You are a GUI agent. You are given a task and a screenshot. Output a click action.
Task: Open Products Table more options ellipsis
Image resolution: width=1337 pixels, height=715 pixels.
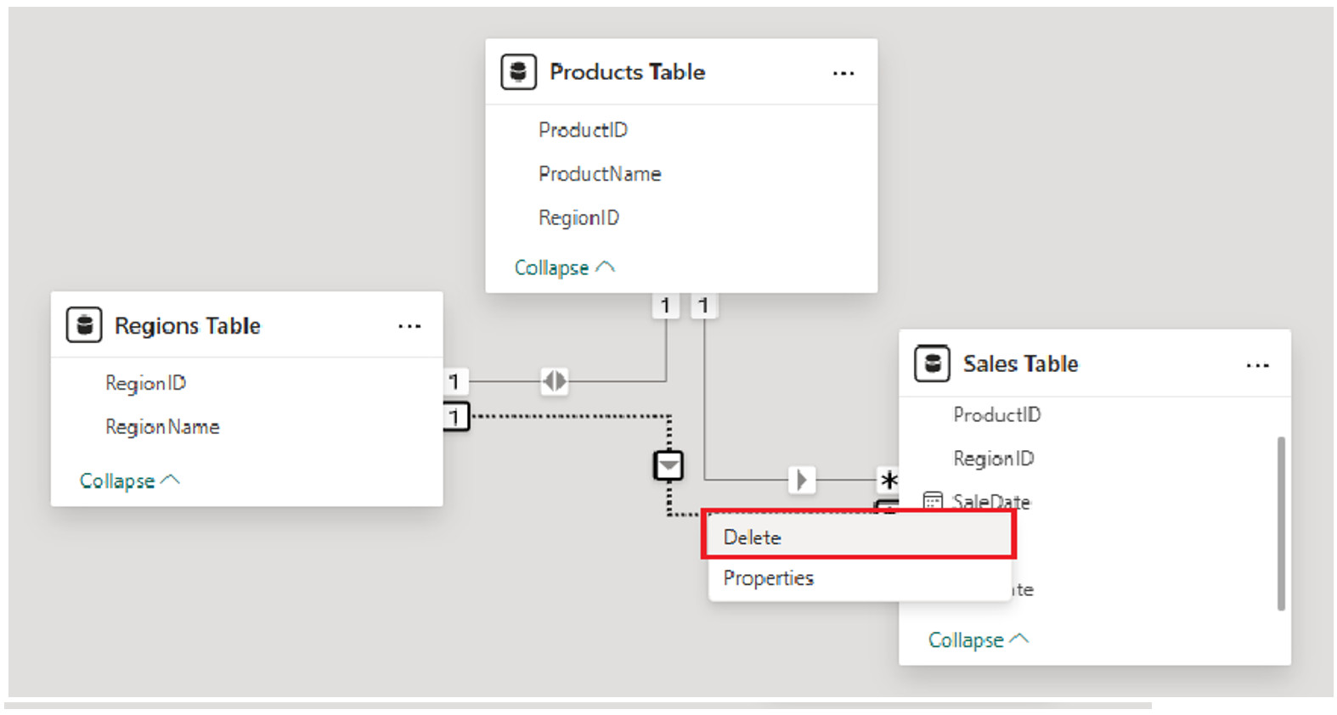pos(843,74)
